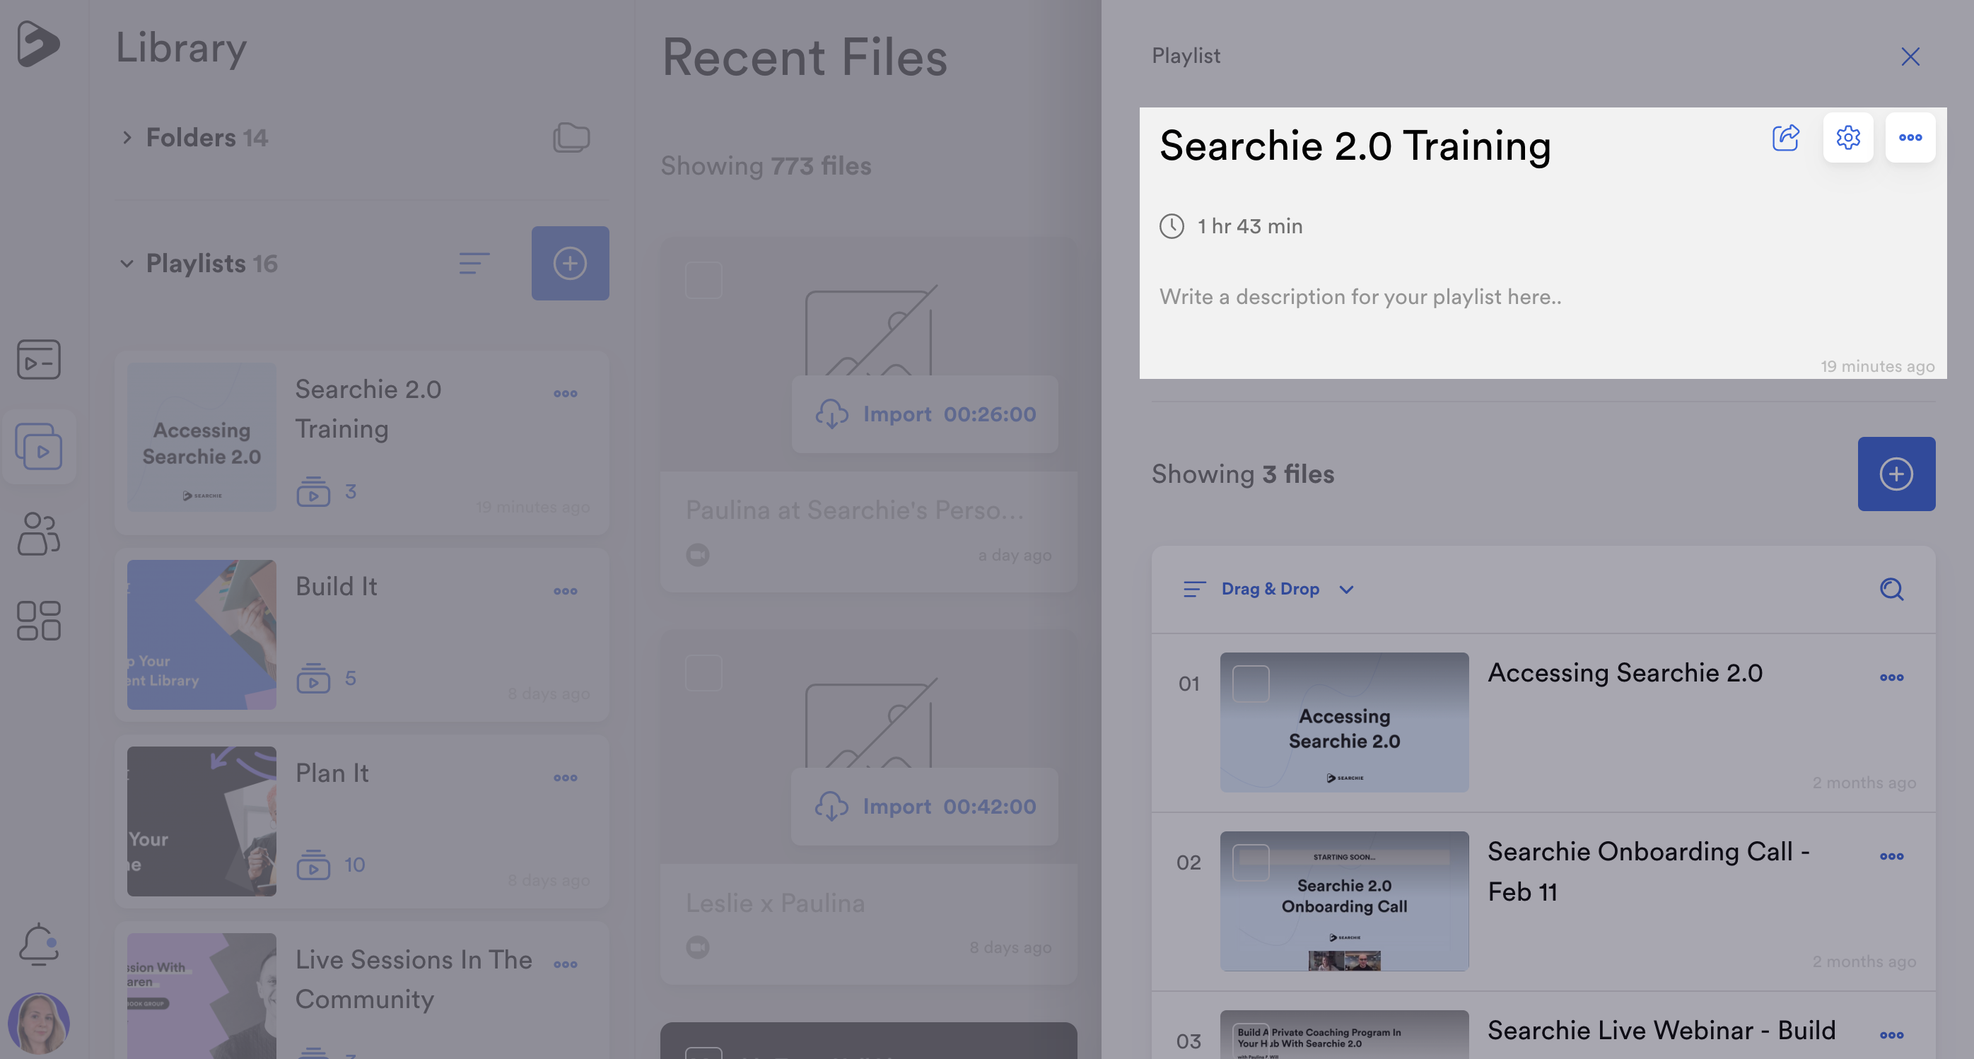Click the lines icon beside Drag & Drop
Viewport: 1974px width, 1059px height.
tap(1195, 588)
